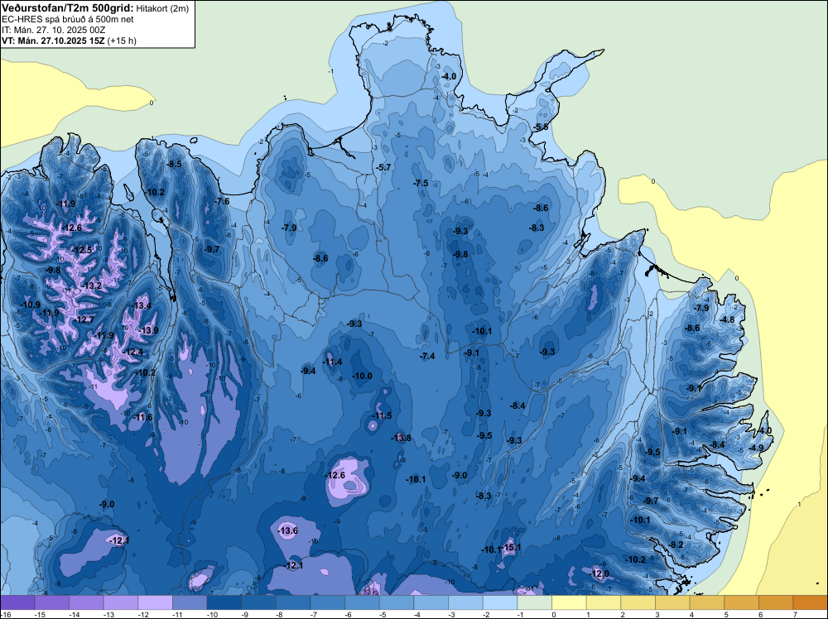Click light yellow swatch between 0 and 1
This screenshot has height=619, width=828.
570,602
